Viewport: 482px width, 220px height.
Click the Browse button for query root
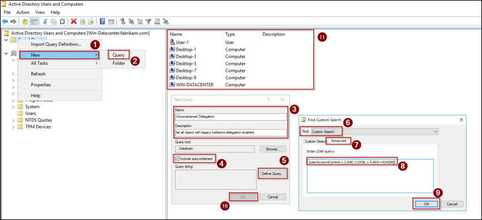[x=273, y=149]
